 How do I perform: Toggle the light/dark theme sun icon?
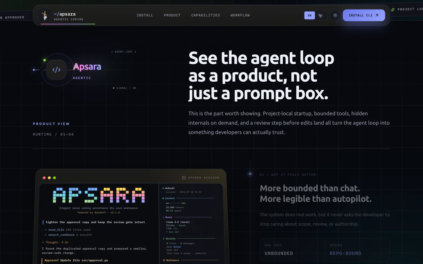coord(335,15)
